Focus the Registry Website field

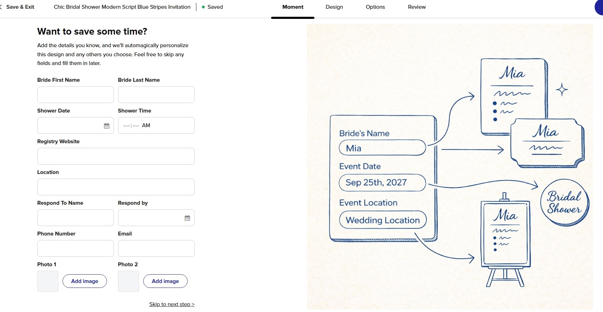tap(116, 156)
